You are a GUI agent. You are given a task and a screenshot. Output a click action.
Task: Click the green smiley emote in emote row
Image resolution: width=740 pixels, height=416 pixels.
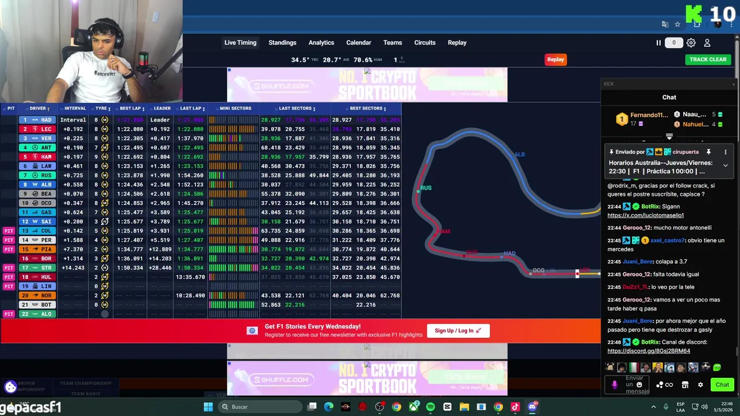click(x=717, y=367)
